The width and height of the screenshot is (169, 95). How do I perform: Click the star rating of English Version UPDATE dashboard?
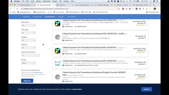[x=141, y=79]
